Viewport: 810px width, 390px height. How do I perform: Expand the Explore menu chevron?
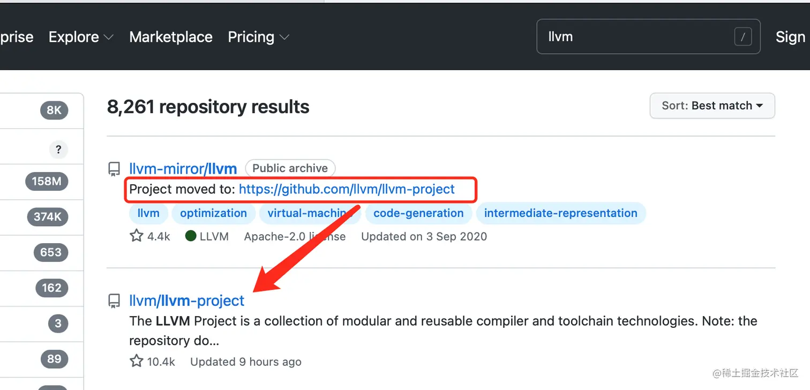(109, 38)
